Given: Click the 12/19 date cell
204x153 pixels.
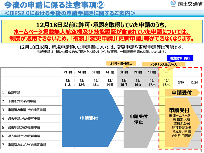Looking at the screenshot, I should (180, 82).
